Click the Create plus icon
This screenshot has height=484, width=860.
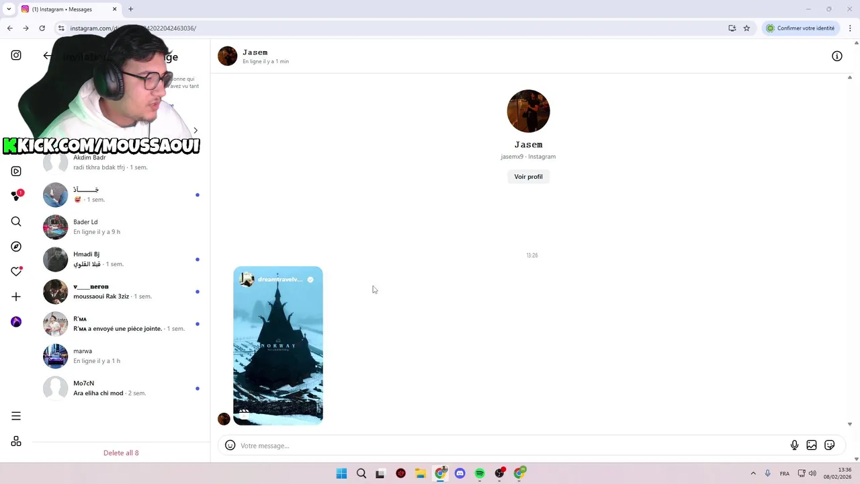(x=16, y=296)
